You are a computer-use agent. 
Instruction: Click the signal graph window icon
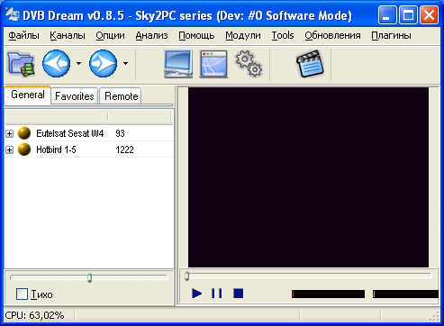pos(213,64)
